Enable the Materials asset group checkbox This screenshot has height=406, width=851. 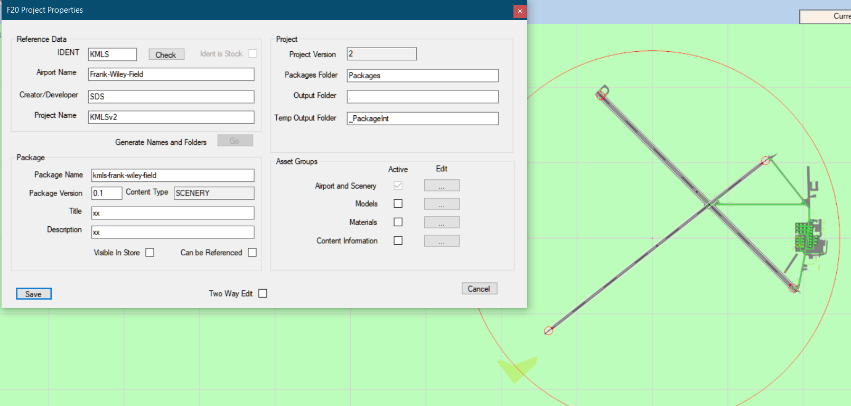[398, 222]
